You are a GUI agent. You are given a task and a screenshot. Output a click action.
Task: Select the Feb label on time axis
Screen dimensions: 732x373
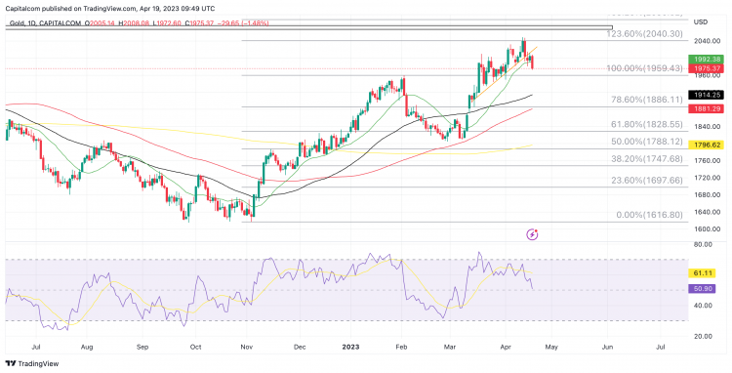coord(402,347)
